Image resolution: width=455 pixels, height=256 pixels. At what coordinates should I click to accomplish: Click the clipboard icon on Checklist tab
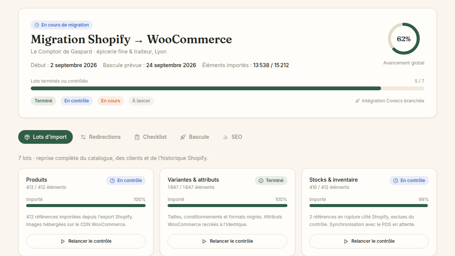tap(137, 137)
